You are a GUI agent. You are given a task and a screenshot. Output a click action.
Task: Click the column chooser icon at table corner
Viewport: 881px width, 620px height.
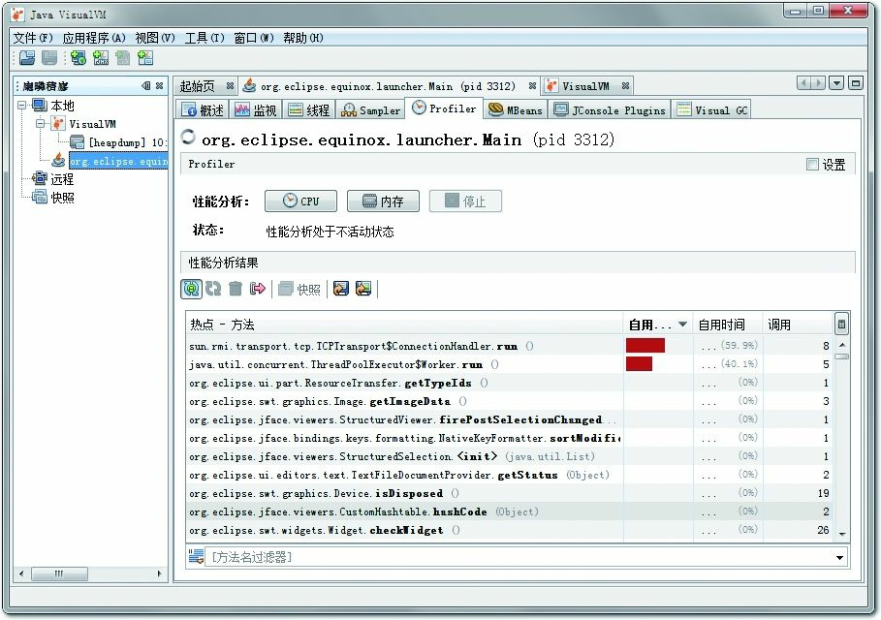841,324
